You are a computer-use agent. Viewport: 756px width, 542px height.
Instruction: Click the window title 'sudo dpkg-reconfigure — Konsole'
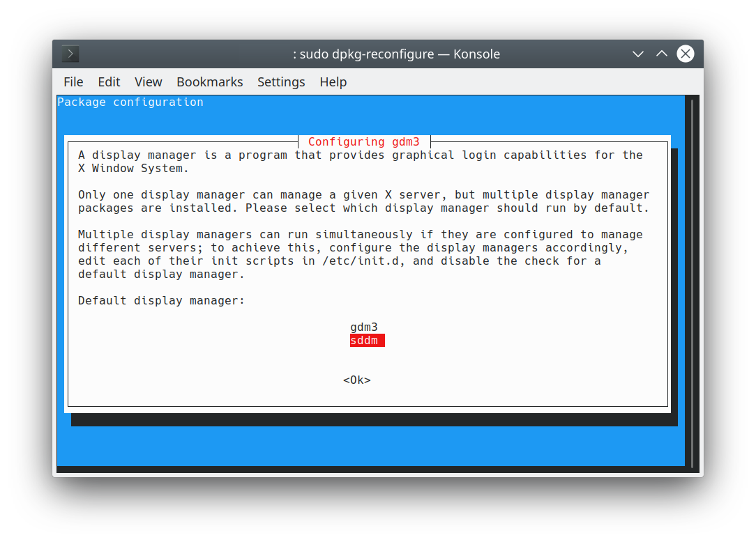coord(396,54)
